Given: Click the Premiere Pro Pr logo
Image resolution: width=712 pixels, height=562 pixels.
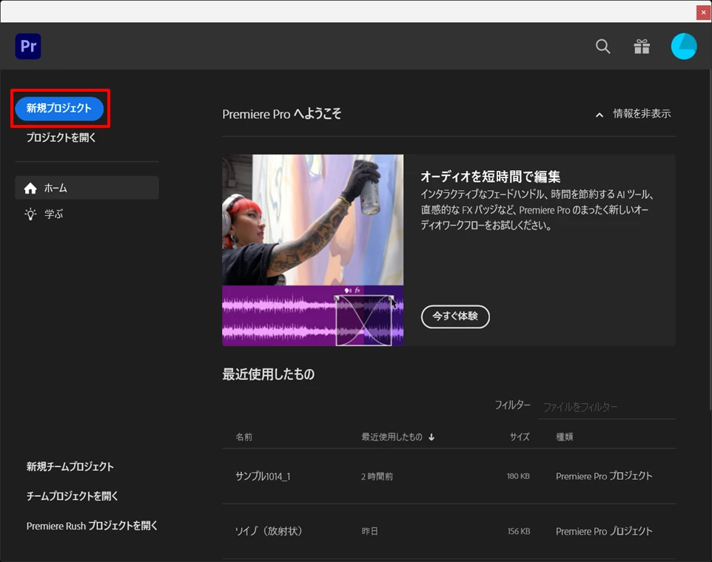Looking at the screenshot, I should click(x=28, y=47).
